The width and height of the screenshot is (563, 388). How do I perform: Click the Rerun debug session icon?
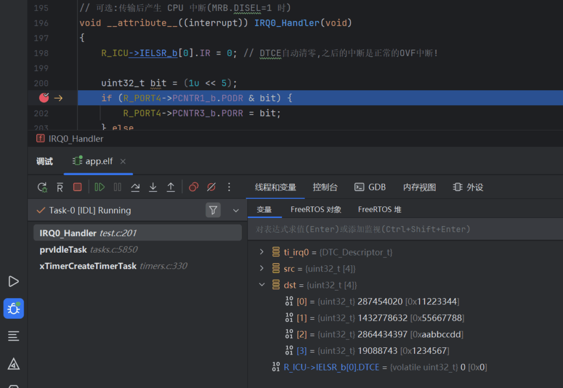[42, 187]
